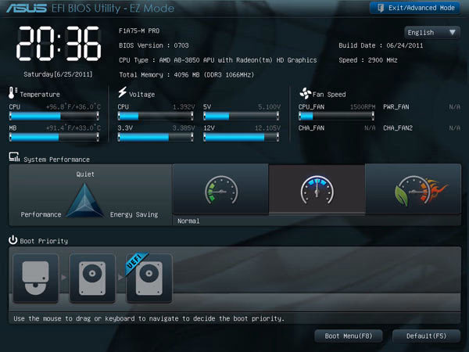
Task: Click the boot priority help text
Action: (x=149, y=318)
